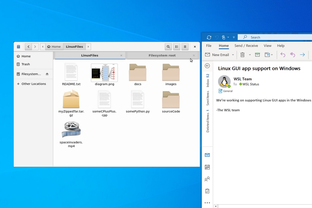This screenshot has height=208, width=312.
Task: Eject the Filesystem drive in sidebar
Action: pos(47,74)
